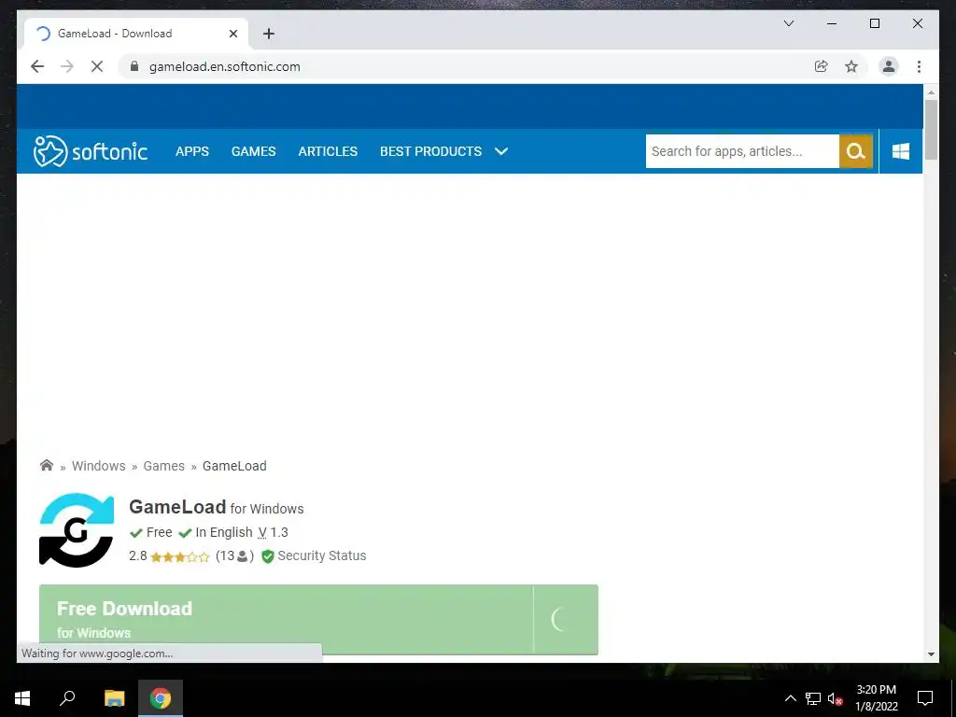This screenshot has height=717, width=956.
Task: Share this page icon in address bar
Action: (x=822, y=66)
